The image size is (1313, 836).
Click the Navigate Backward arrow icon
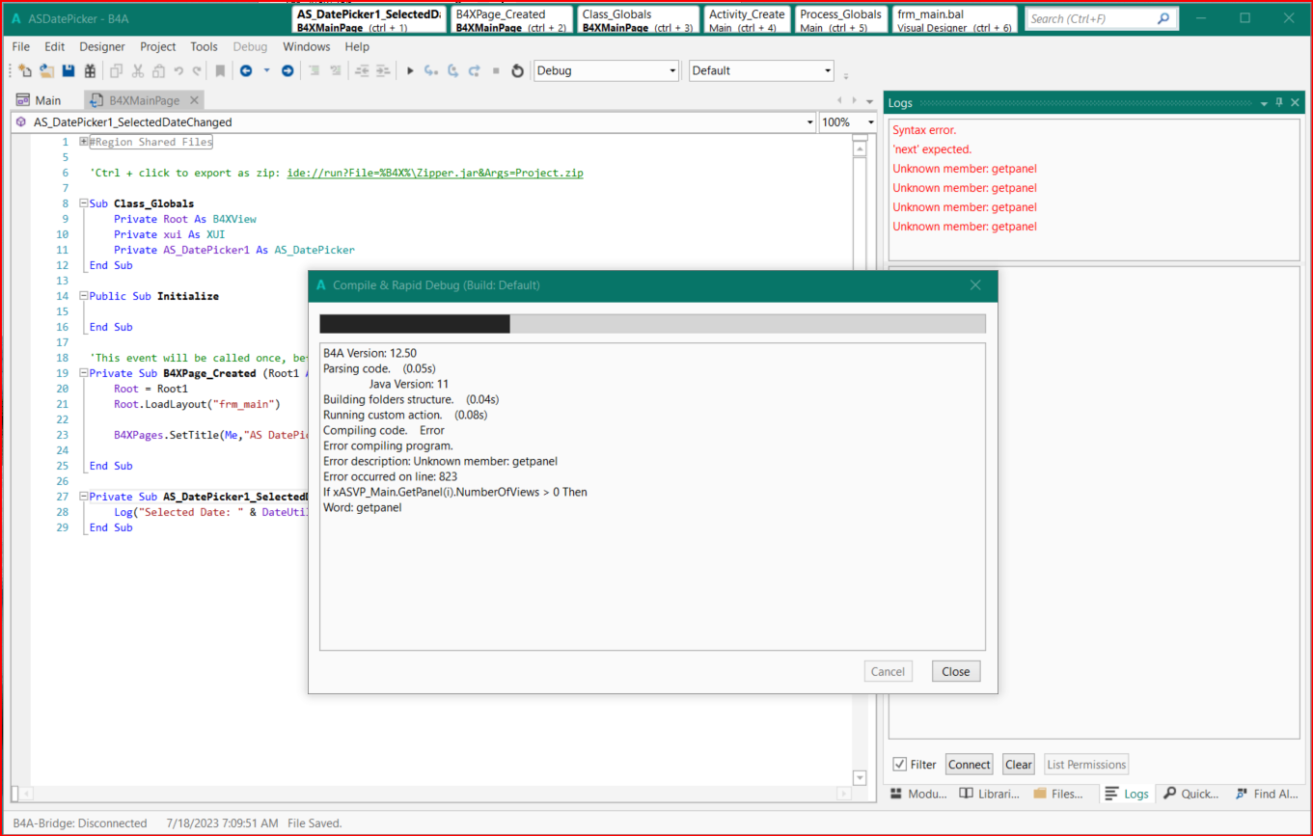246,70
